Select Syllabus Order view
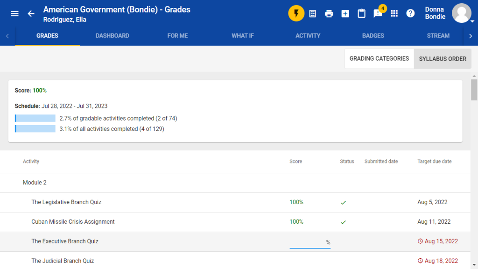Viewport: 478px width, 269px height. (x=443, y=59)
